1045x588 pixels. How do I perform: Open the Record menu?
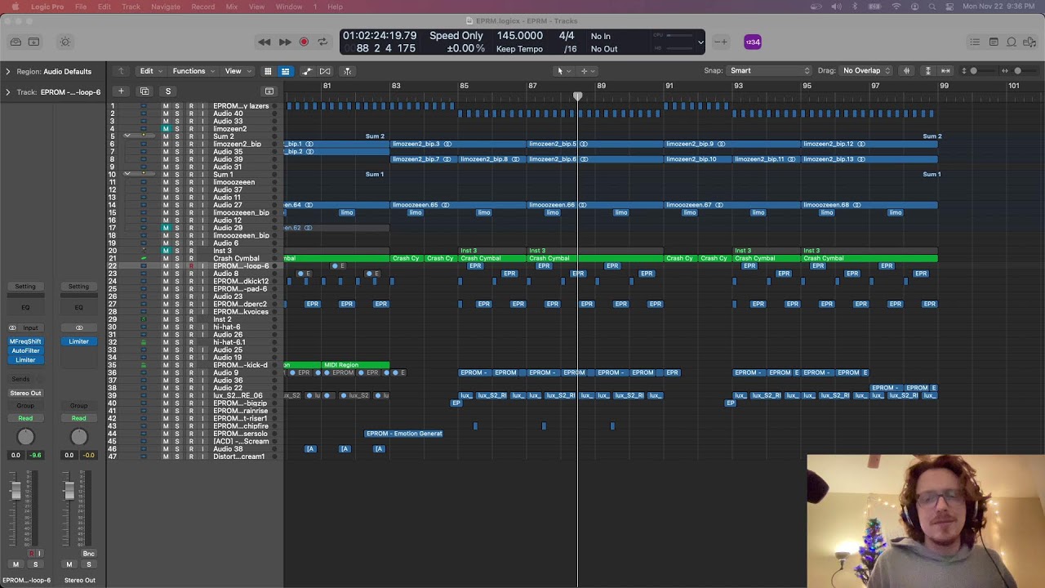(x=202, y=7)
